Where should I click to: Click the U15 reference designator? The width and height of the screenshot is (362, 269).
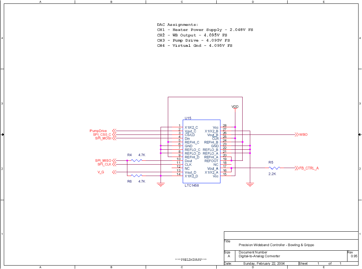[188, 118]
